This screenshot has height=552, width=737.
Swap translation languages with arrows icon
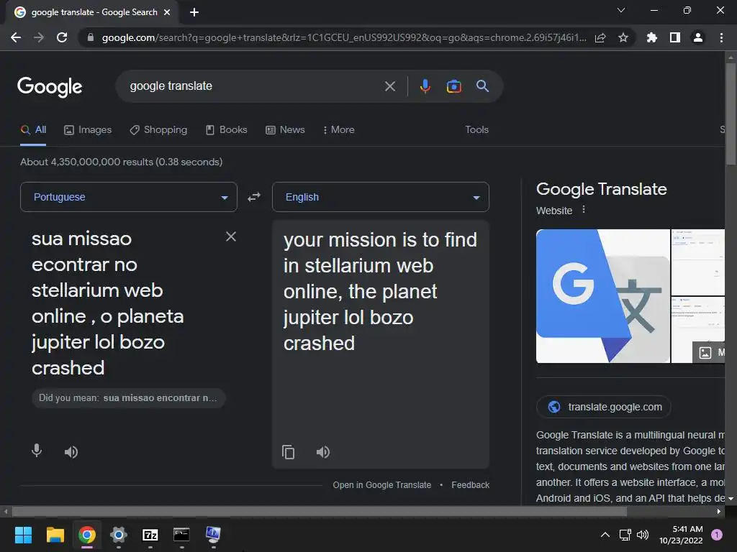[x=254, y=197]
